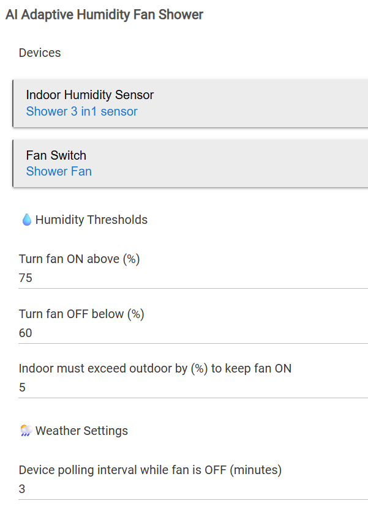Click the Indoor Humidity Sensor label text
Screen dimensions: 368x512
(90, 95)
